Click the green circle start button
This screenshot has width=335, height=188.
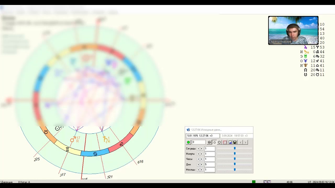click(188, 142)
